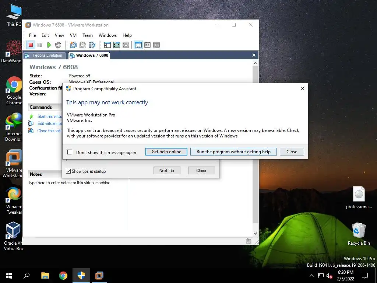Viewport: 377px width, 283px height.
Task: Click the Get help online button
Action: 166,152
